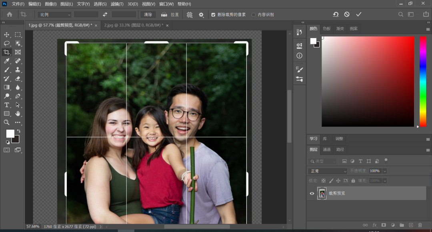
Task: Switch to the 通道 channels tab
Action: pos(326,150)
